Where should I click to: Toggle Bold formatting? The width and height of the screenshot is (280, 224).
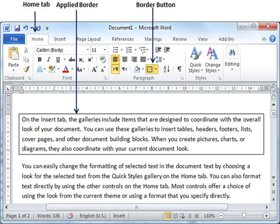40,59
